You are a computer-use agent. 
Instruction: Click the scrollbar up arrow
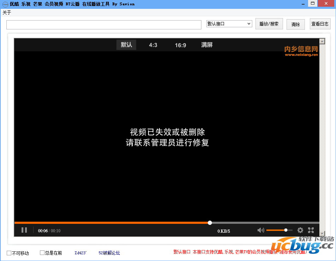pyautogui.click(x=323, y=41)
